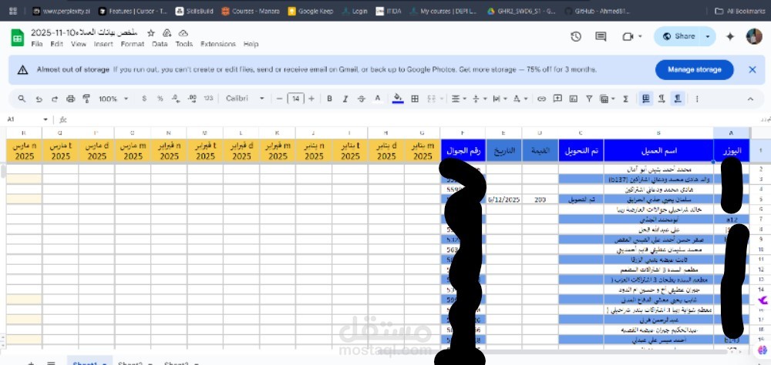771x365 pixels.
Task: View the cloud save status icon
Action: click(183, 33)
